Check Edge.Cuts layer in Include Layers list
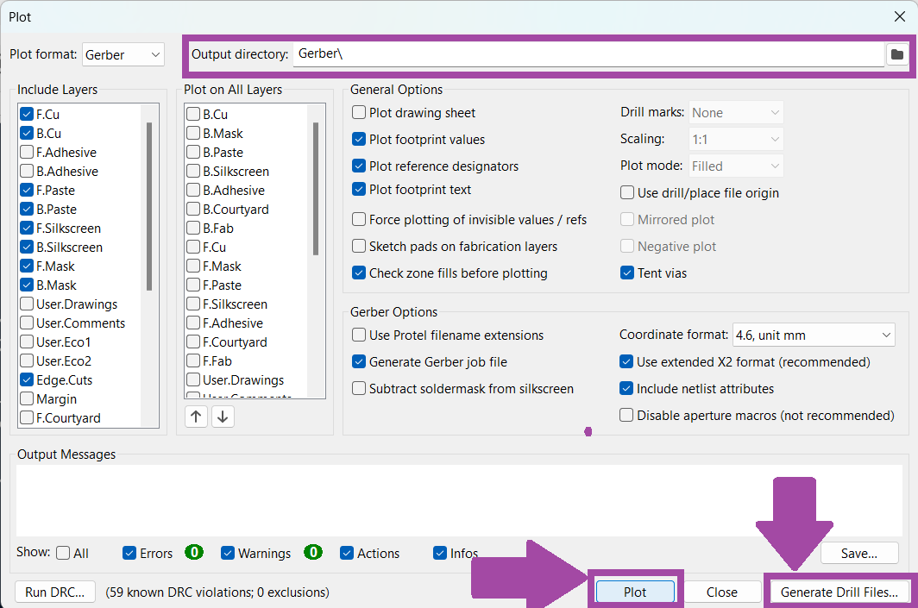 [x=27, y=380]
